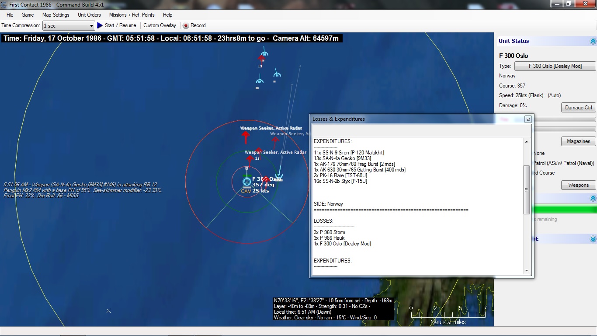Click the scenario time and camera altitude bar
Screen dimensions: 597x336
coord(171,38)
